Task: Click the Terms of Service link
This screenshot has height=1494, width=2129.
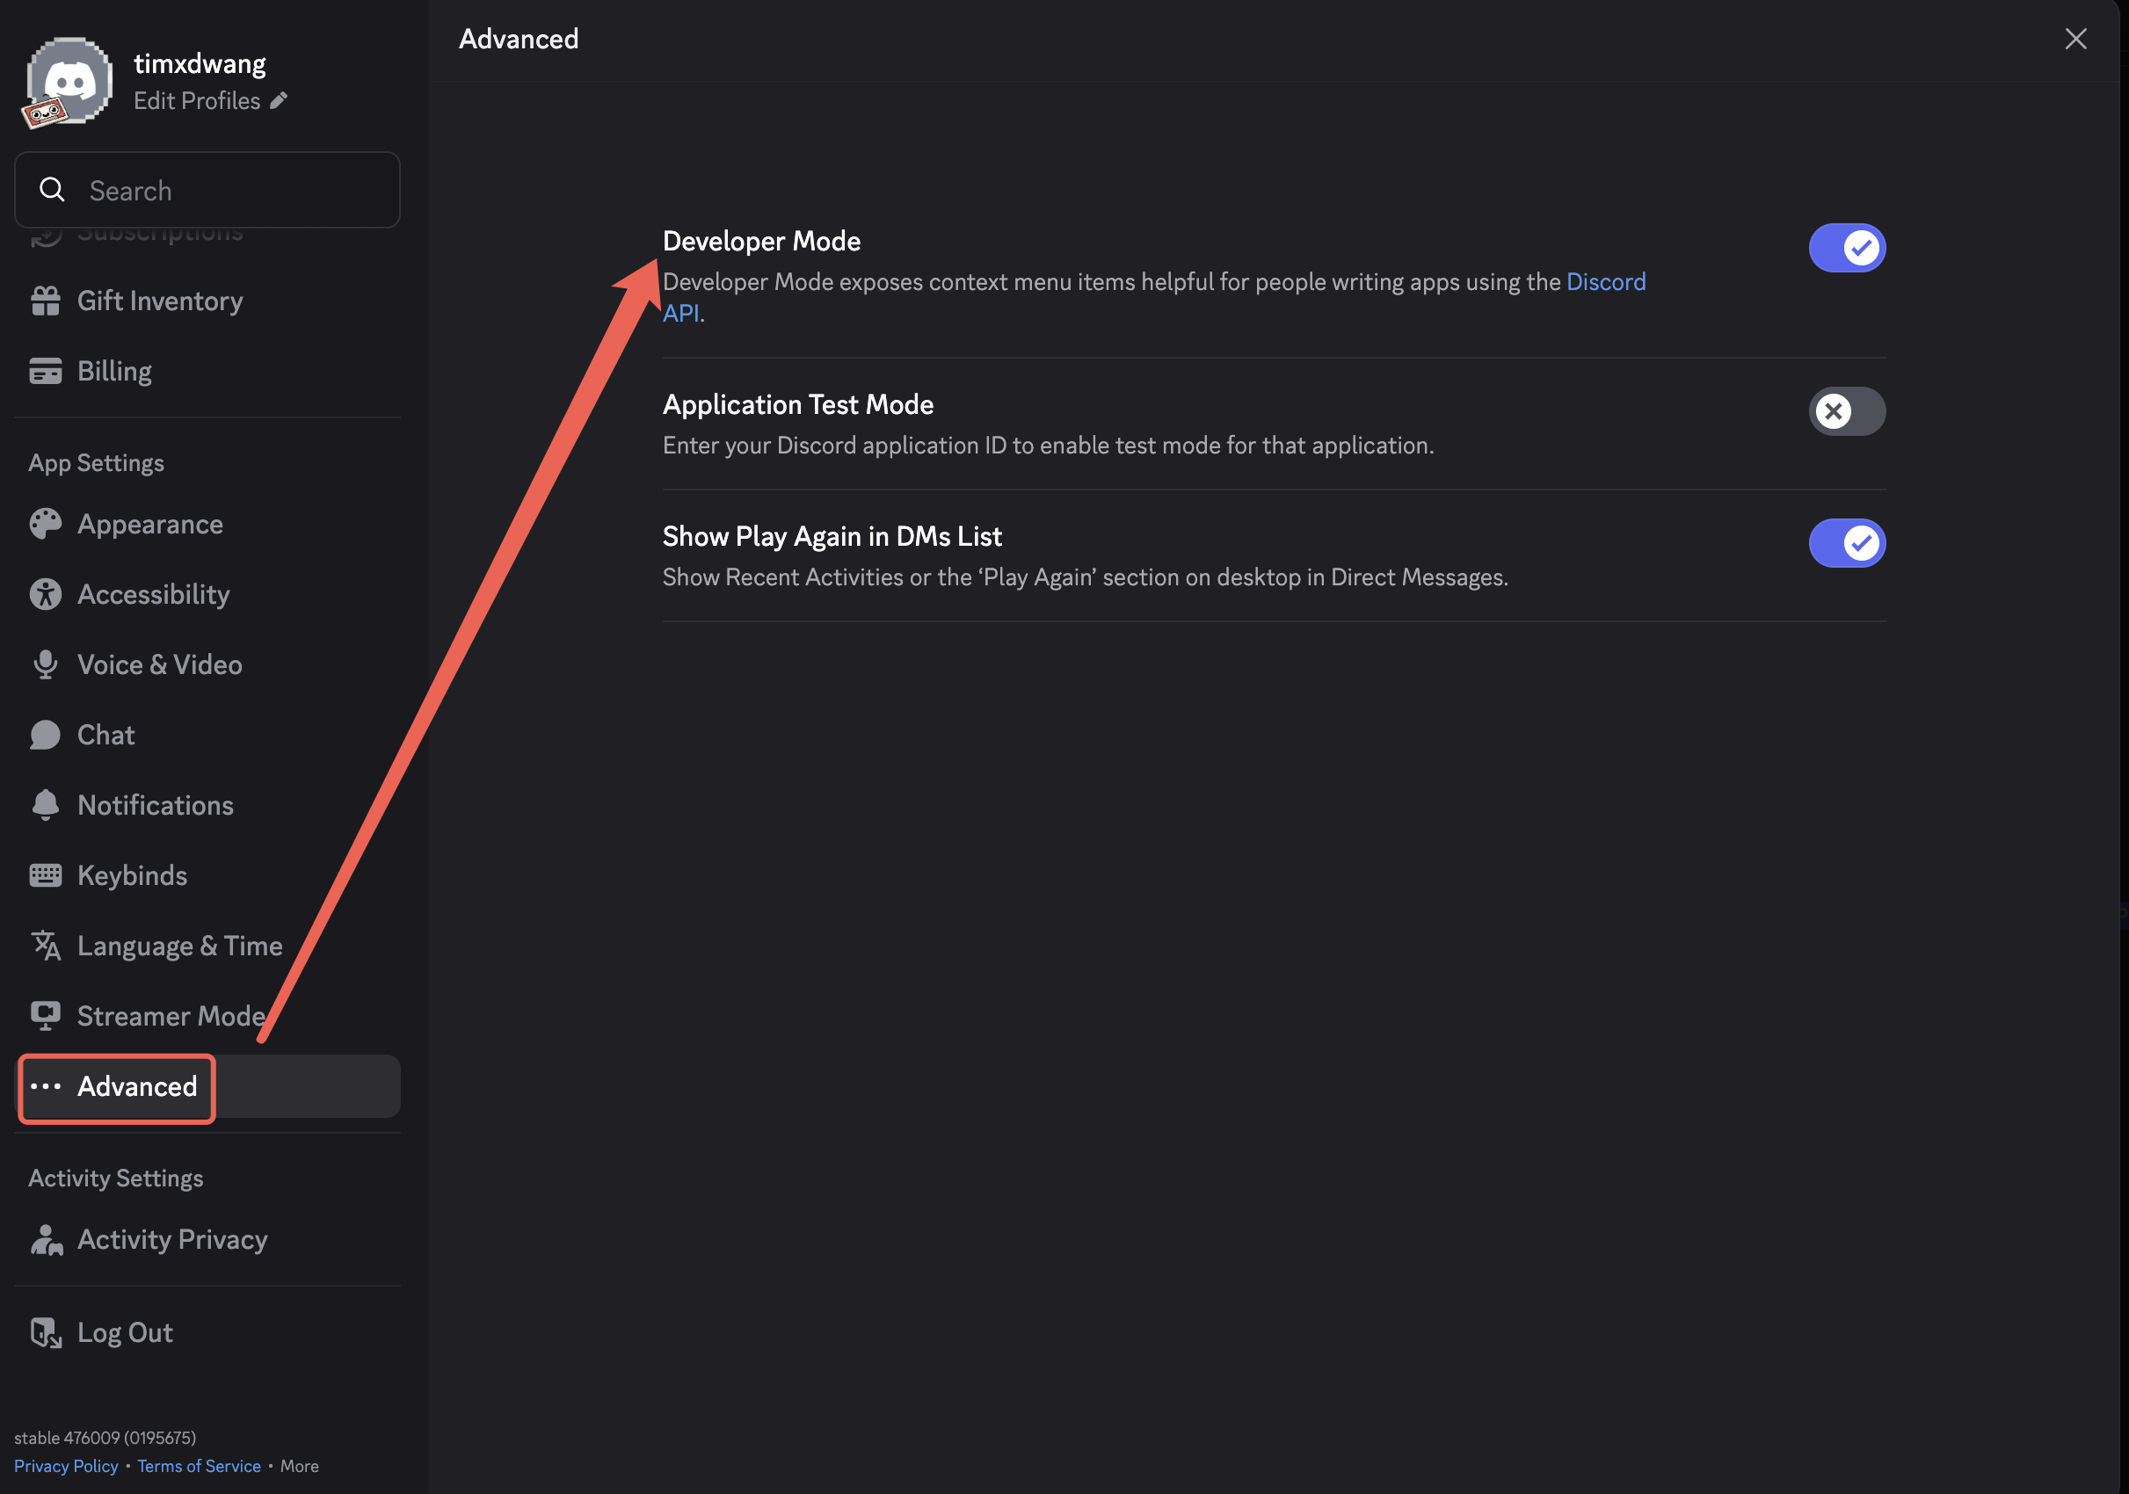Action: (199, 1465)
